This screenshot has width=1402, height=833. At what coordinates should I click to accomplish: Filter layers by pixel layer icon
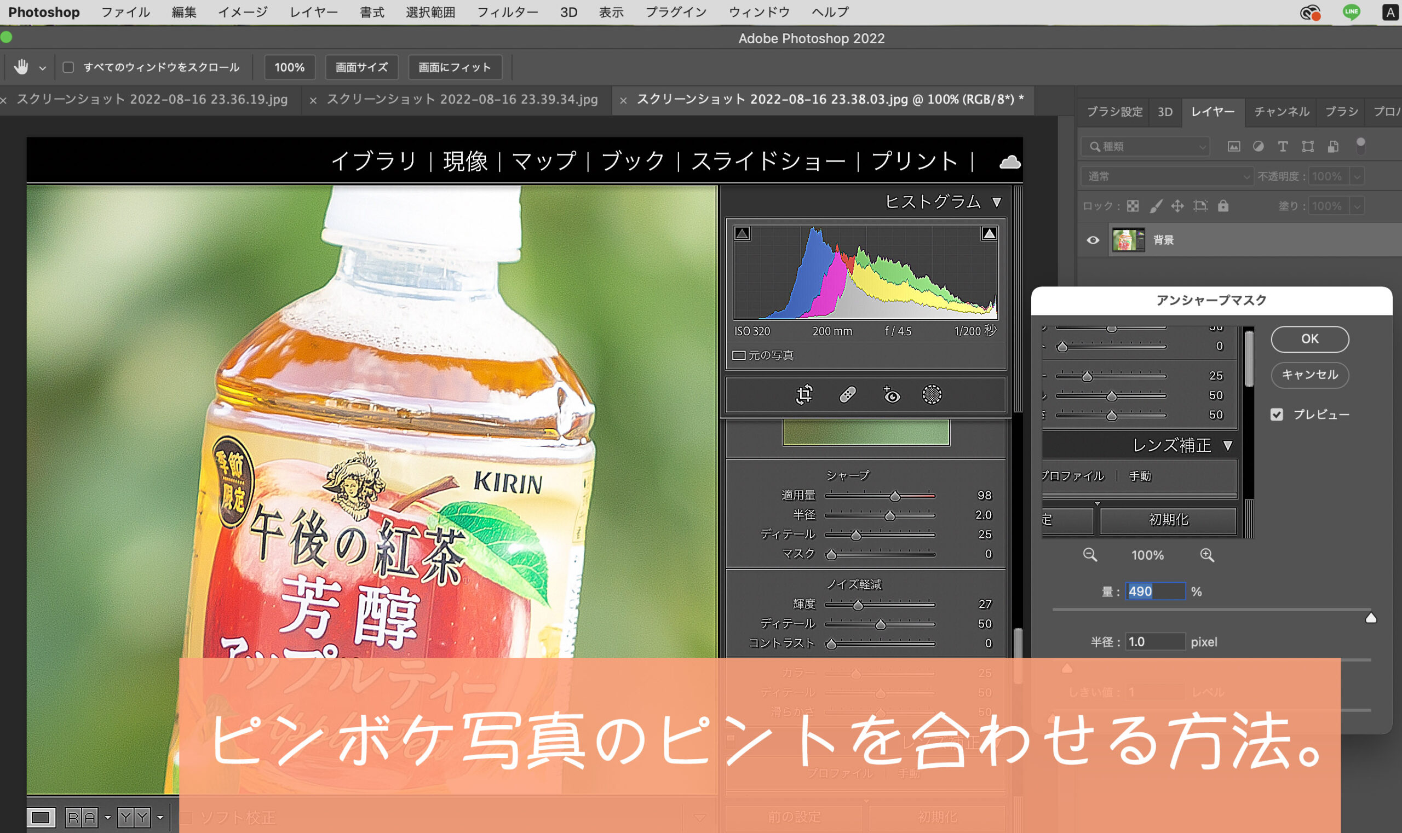1234,147
